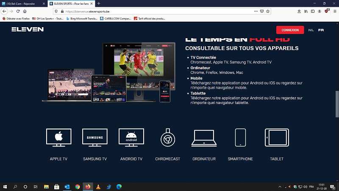The height and width of the screenshot is (191, 339).
Task: Open Google Chrome from taskbar
Action: tap(78, 187)
